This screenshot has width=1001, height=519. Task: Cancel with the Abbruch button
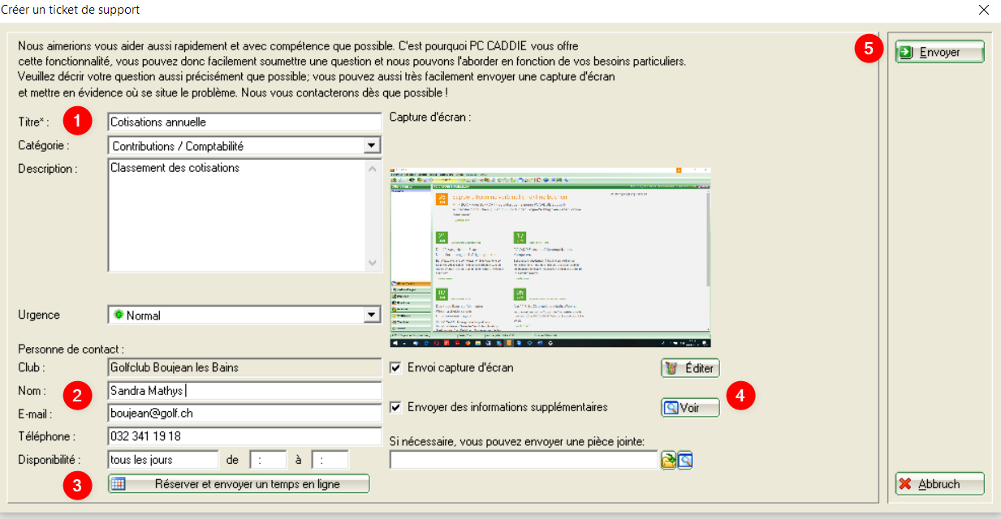pyautogui.click(x=940, y=484)
